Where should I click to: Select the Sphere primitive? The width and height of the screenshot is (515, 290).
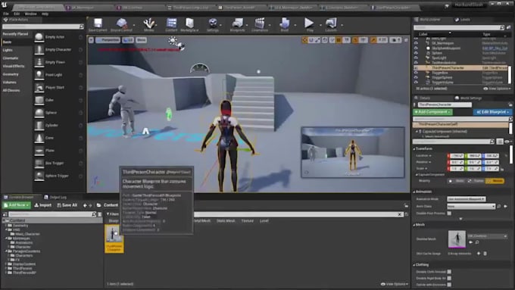click(59, 113)
